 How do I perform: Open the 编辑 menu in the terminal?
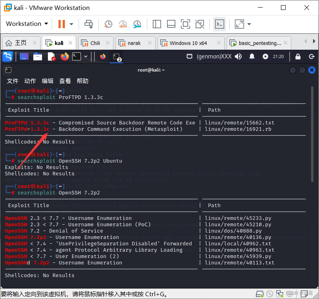tap(48, 81)
